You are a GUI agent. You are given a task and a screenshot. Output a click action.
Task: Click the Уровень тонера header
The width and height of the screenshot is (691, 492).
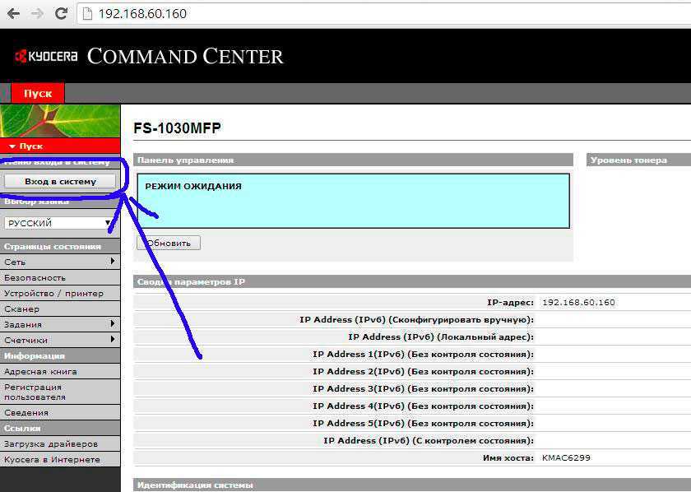click(638, 160)
